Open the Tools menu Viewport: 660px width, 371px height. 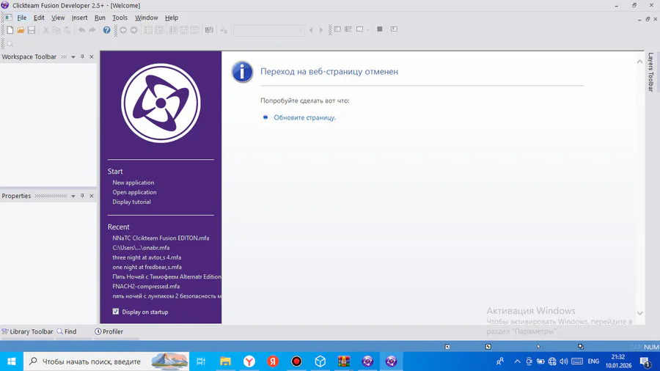coord(120,18)
